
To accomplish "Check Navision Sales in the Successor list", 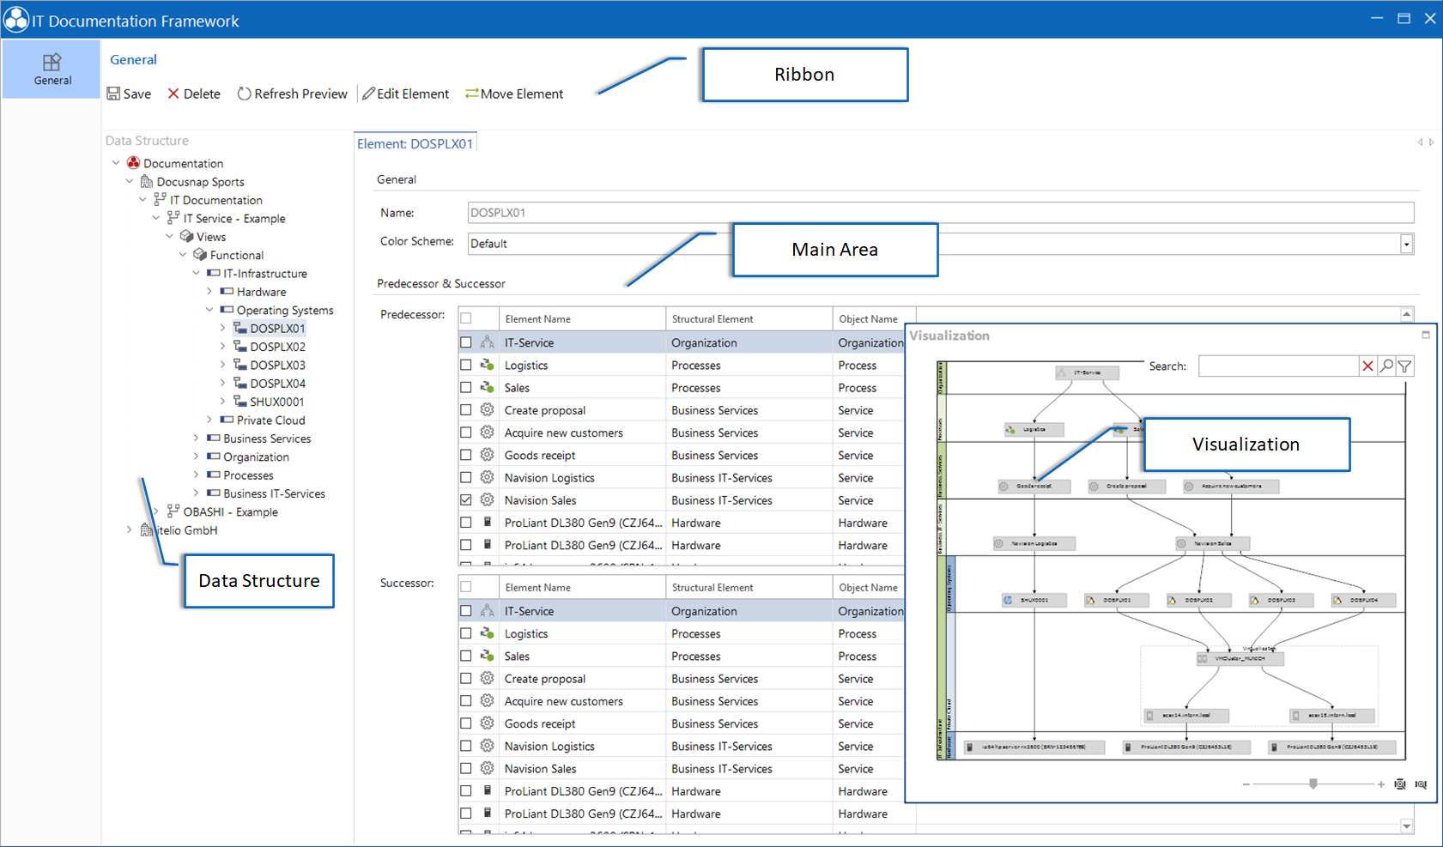I will [x=466, y=769].
